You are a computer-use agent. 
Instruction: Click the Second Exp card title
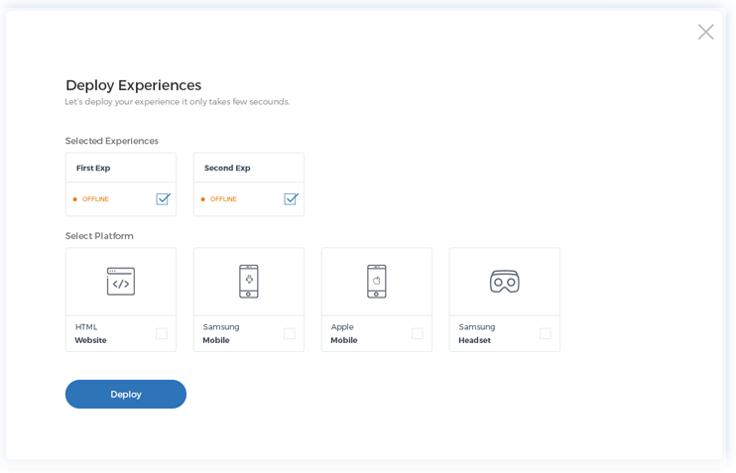click(227, 168)
